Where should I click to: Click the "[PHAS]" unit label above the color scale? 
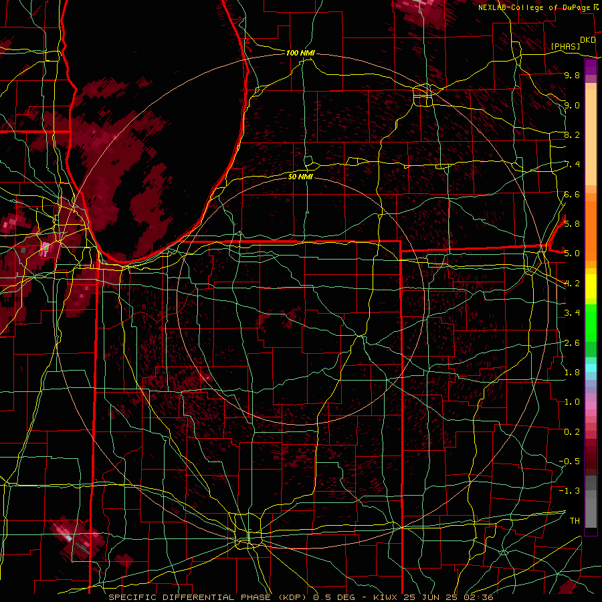[565, 46]
